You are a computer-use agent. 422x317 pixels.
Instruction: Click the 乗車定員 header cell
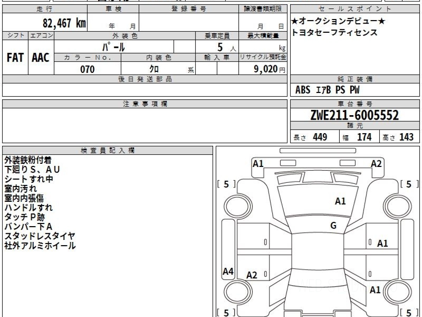(217, 36)
